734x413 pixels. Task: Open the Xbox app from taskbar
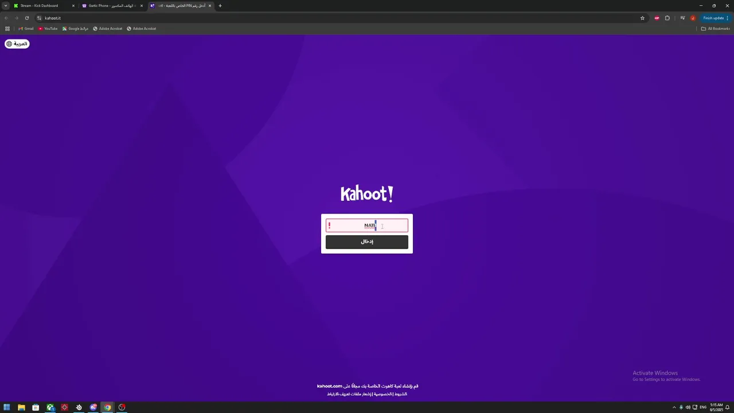(x=50, y=408)
